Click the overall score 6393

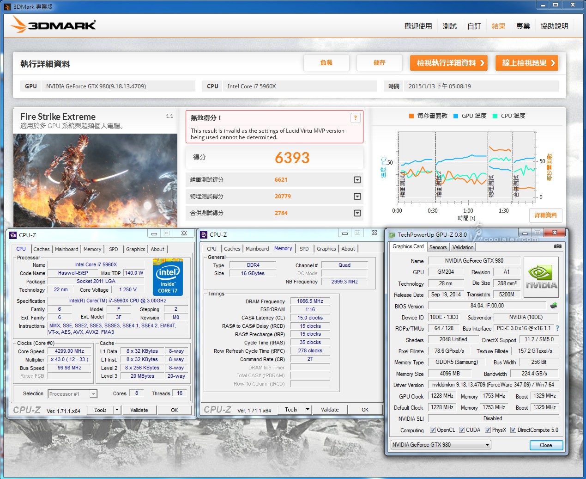pos(292,158)
